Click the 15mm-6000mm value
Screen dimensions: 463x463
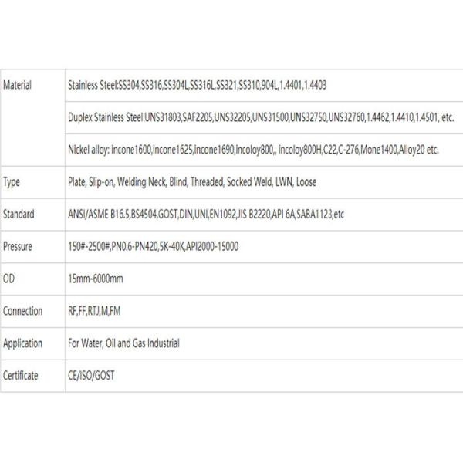pyautogui.click(x=96, y=279)
